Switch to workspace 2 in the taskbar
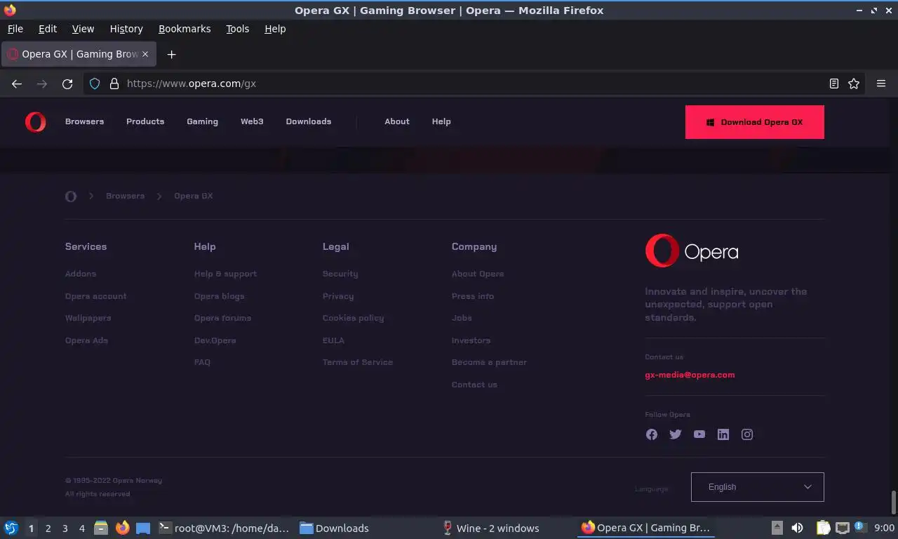The width and height of the screenshot is (898, 539). 48,528
